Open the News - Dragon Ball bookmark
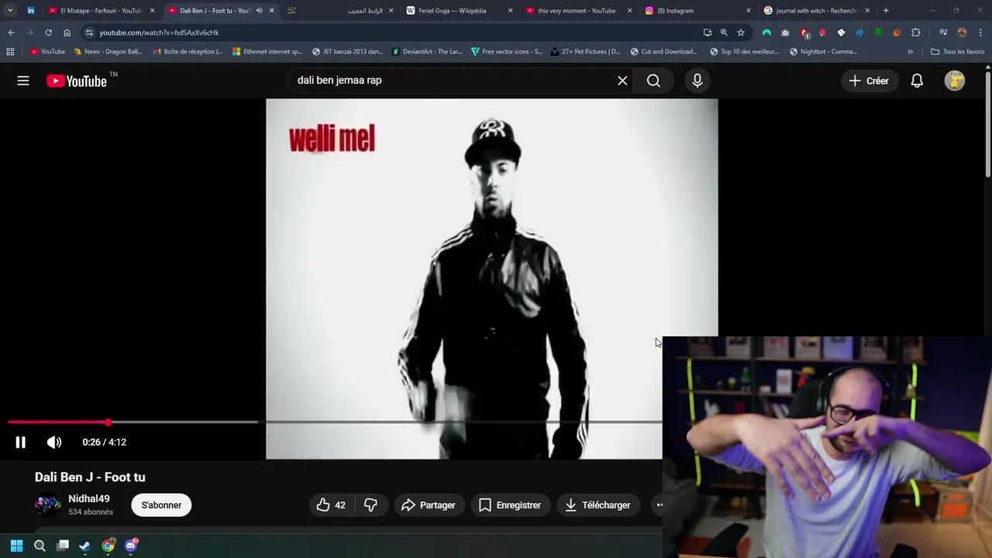The height and width of the screenshot is (558, 992). [x=108, y=52]
